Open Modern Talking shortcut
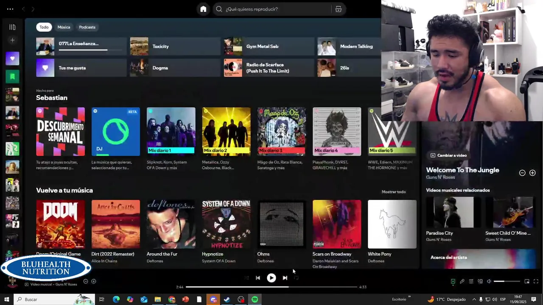Image resolution: width=543 pixels, height=305 pixels. [x=349, y=47]
